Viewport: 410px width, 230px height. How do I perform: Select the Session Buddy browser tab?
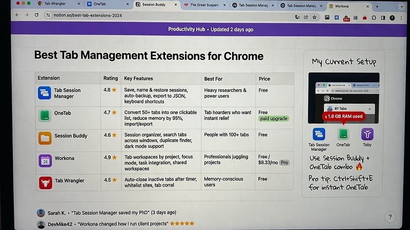pos(156,5)
